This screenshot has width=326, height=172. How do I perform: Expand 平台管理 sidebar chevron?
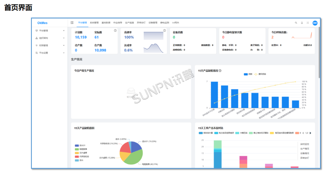click(64, 31)
